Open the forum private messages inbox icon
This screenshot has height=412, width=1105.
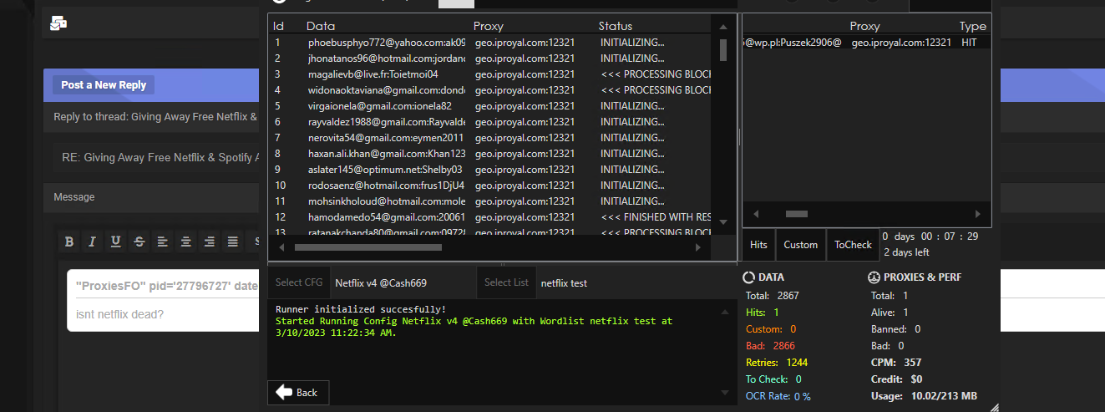tap(58, 23)
